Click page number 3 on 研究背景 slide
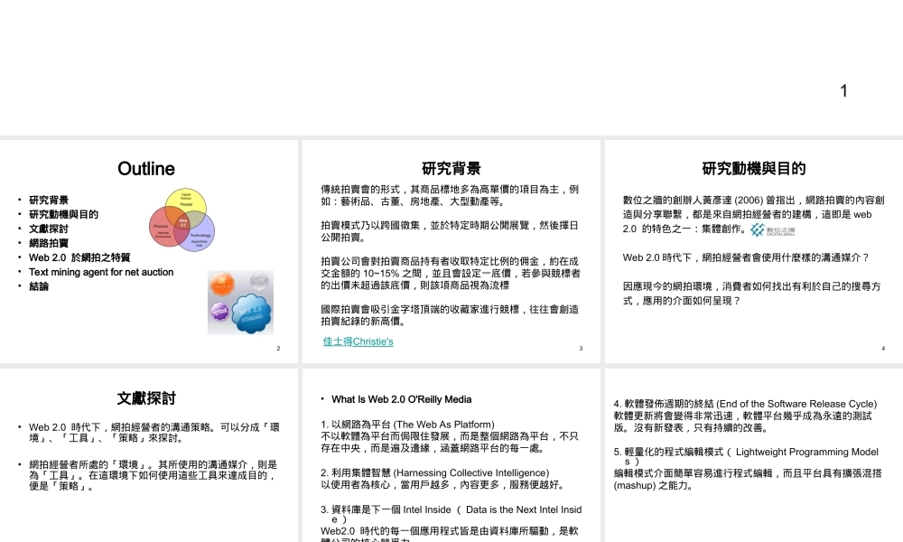This screenshot has width=903, height=542. (581, 348)
